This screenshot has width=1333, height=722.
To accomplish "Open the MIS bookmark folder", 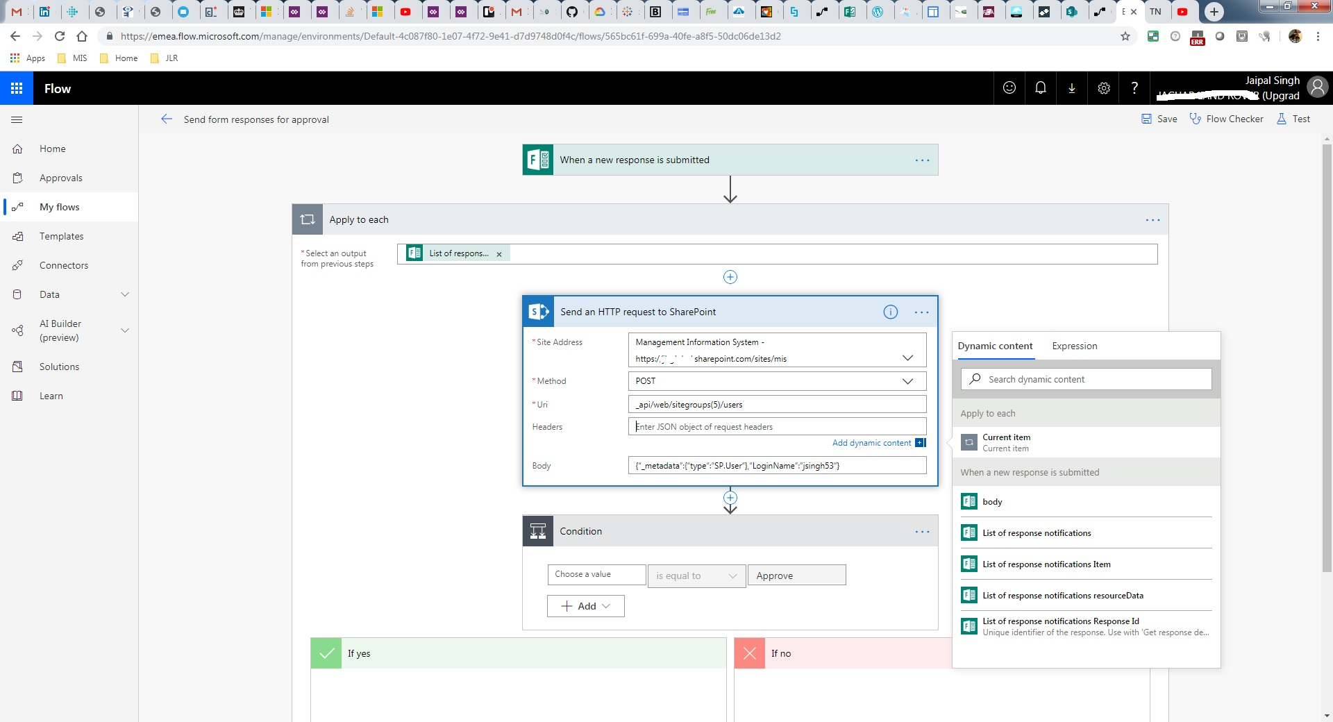I will pos(73,58).
